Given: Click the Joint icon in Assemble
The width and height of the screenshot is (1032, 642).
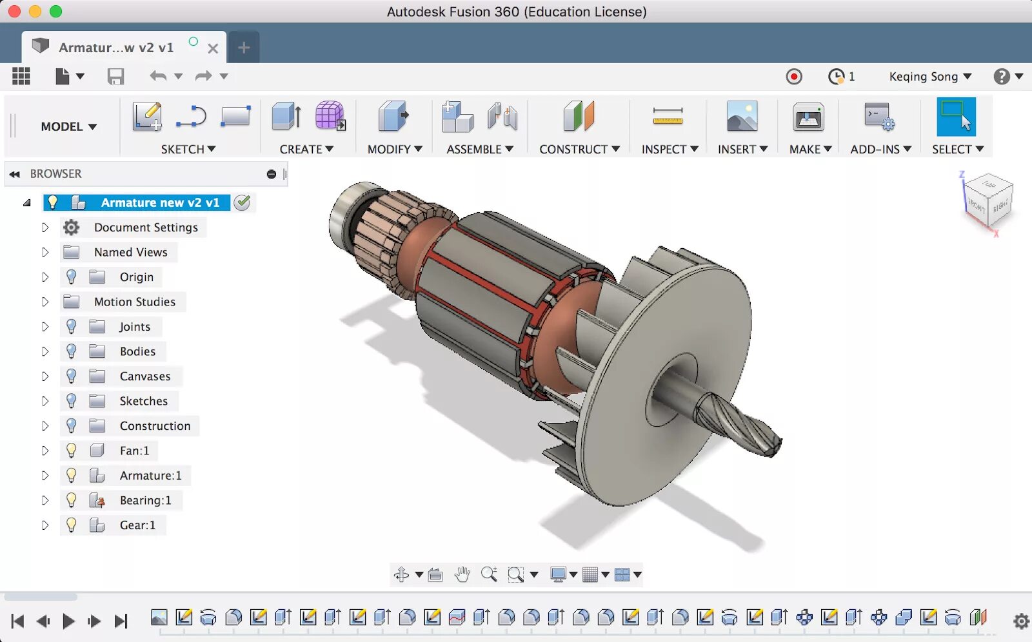Looking at the screenshot, I should coord(502,117).
